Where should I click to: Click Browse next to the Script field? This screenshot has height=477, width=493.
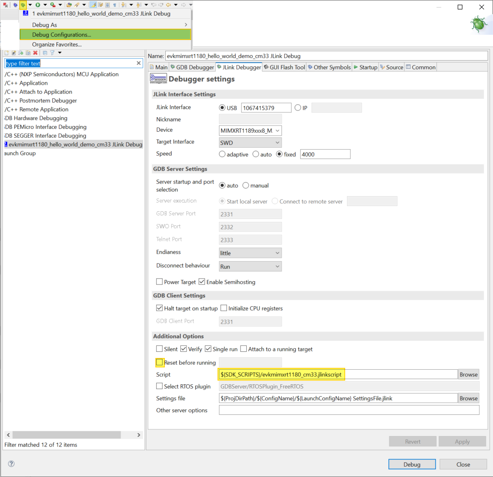tap(469, 374)
